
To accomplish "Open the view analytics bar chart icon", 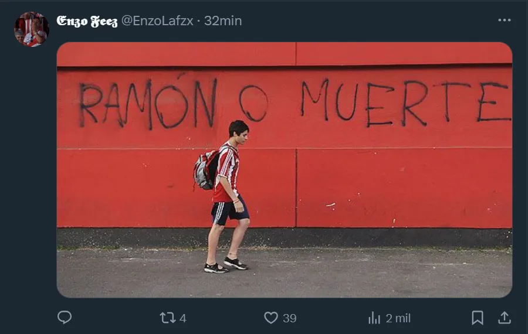I will pos(374,318).
